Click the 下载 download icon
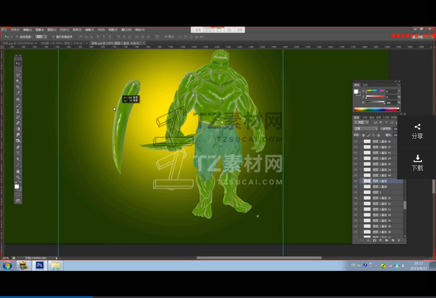Viewport: 436px width, 298px height. (x=417, y=158)
